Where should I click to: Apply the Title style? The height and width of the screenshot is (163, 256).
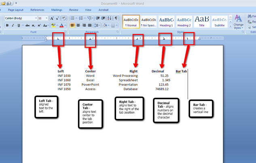[202, 22]
